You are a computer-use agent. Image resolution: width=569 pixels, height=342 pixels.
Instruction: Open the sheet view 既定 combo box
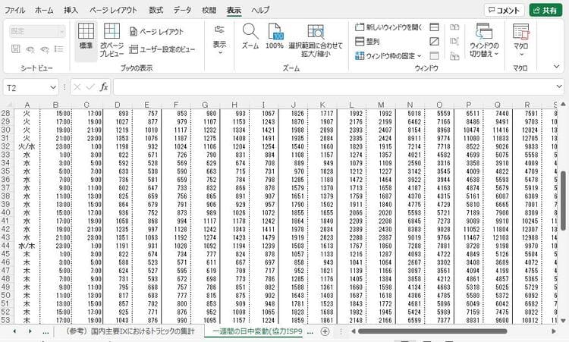pyautogui.click(x=37, y=32)
